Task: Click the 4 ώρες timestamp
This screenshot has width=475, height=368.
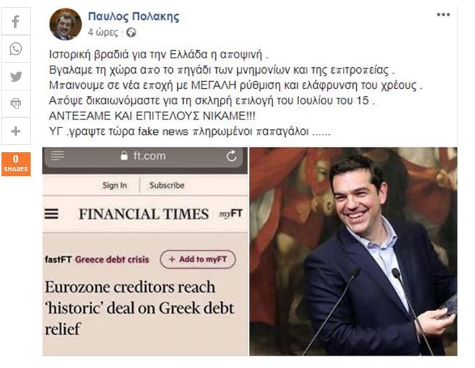Action: point(103,32)
